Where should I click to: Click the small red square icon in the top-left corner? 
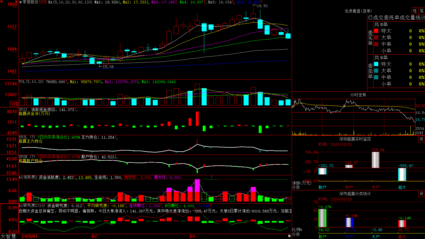[x=1, y=1]
